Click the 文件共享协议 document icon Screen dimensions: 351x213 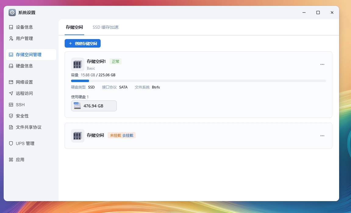click(11, 127)
